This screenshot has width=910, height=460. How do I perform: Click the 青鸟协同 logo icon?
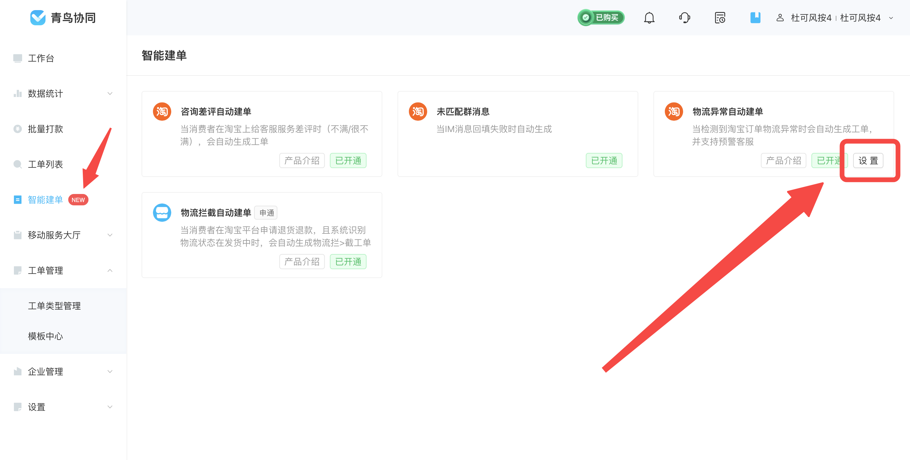(38, 18)
